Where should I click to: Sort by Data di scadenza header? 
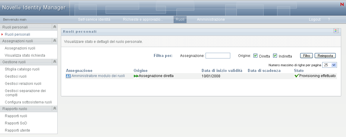(x=264, y=71)
